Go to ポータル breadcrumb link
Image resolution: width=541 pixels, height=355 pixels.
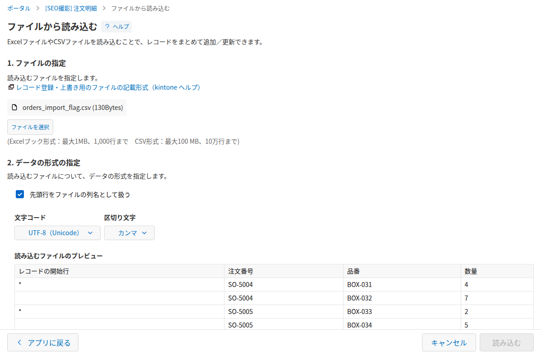[19, 8]
